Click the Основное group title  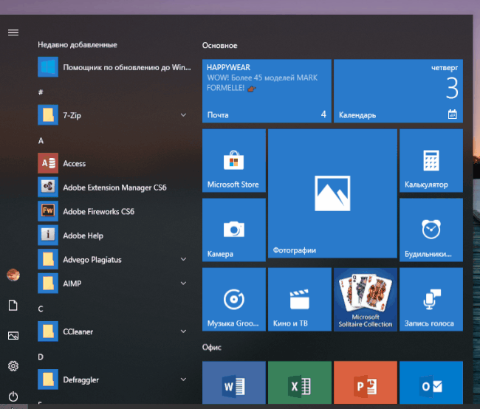(220, 46)
